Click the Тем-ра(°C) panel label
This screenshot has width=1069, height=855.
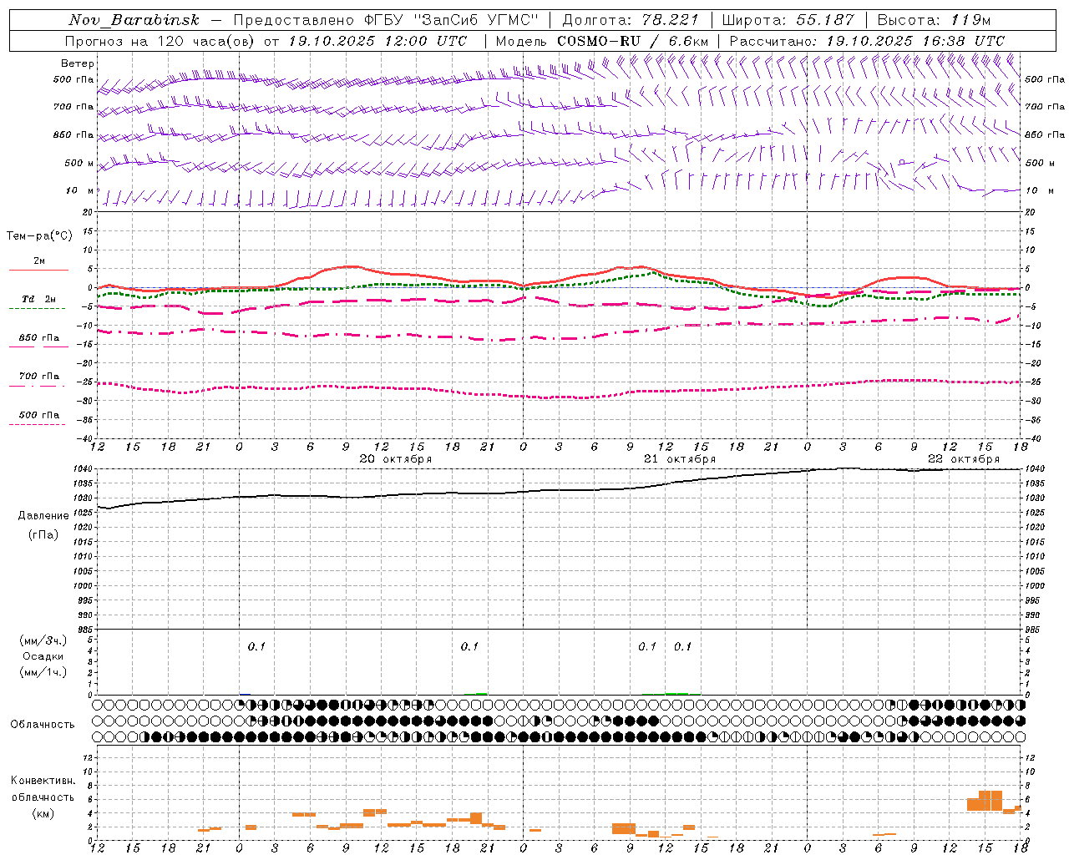(x=39, y=236)
